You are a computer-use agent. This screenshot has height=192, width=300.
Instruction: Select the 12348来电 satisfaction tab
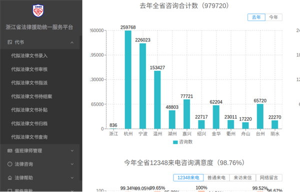pyautogui.click(x=188, y=178)
